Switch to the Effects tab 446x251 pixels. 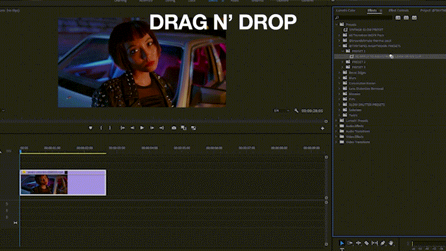click(x=372, y=11)
